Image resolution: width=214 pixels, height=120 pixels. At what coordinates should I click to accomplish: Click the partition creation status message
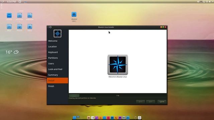(x=82, y=98)
